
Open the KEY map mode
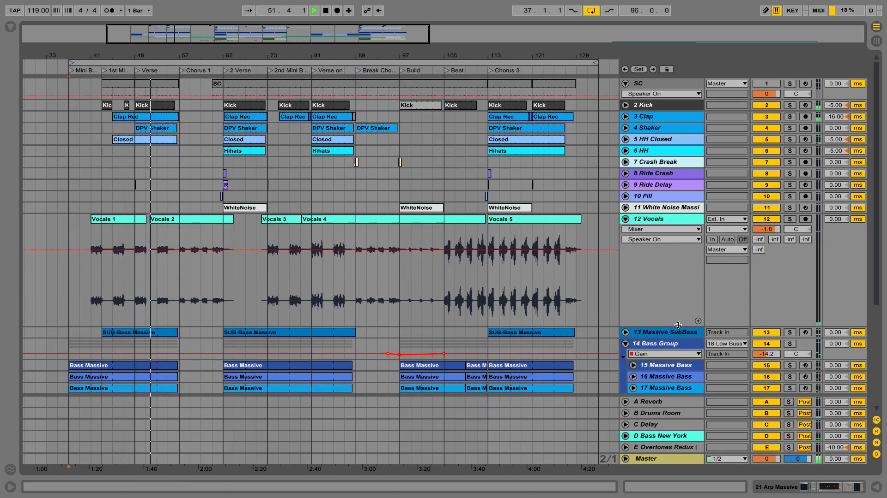792,10
